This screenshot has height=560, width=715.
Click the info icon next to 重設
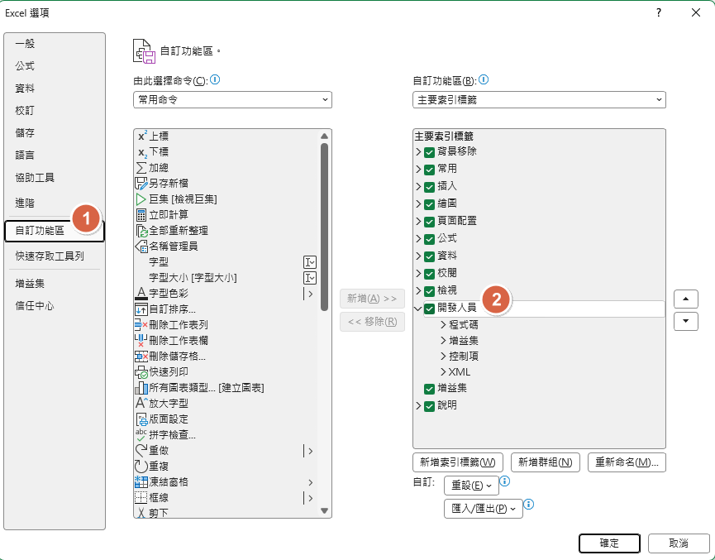coord(505,481)
